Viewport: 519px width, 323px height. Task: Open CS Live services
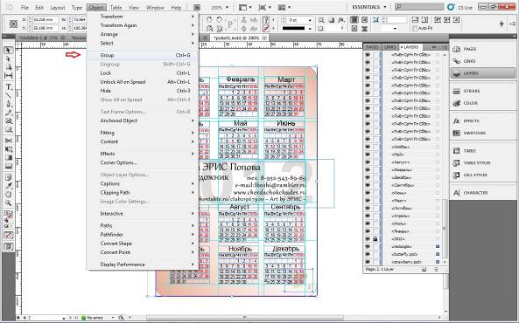pyautogui.click(x=460, y=7)
